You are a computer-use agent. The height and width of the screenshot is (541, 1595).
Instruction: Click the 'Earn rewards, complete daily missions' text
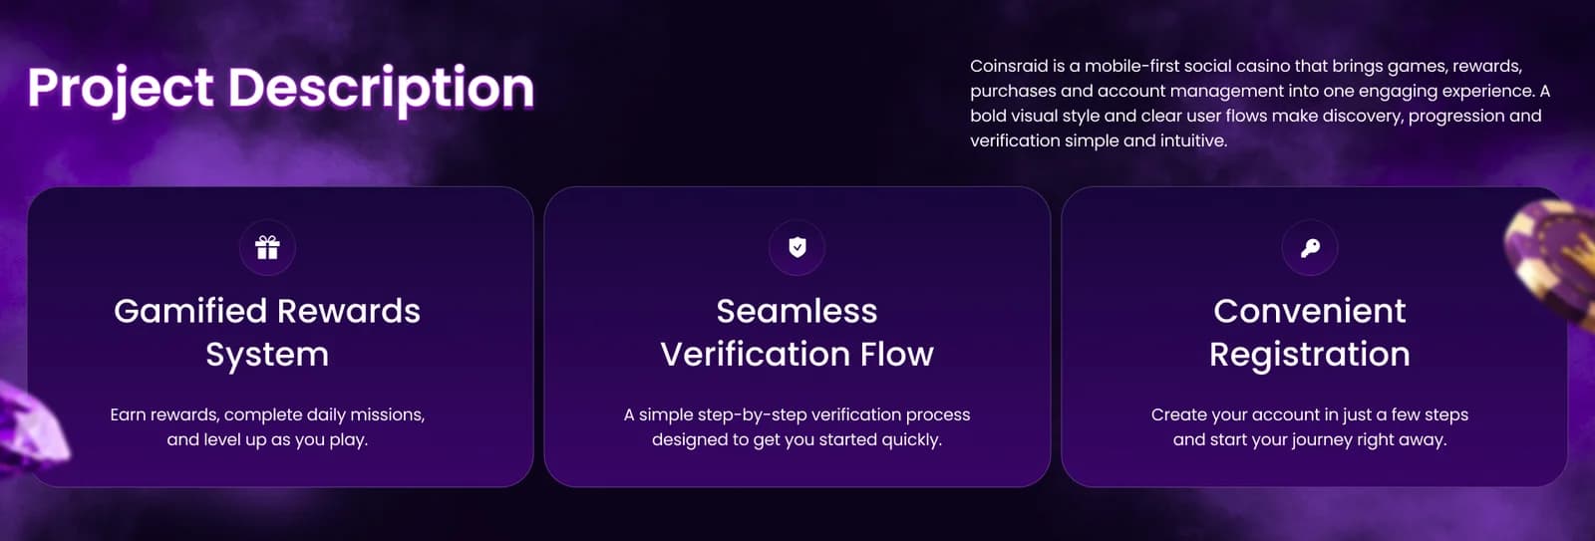pyautogui.click(x=267, y=414)
